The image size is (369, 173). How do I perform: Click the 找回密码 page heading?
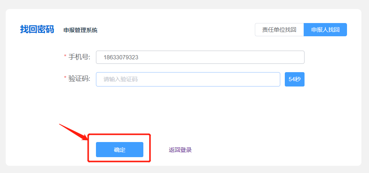37,29
